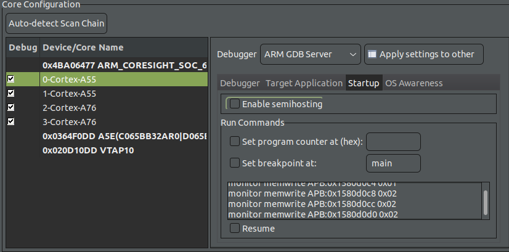This screenshot has height=252, width=509.
Task: Click the Auto-detect Scan Chain button
Action: coord(56,24)
